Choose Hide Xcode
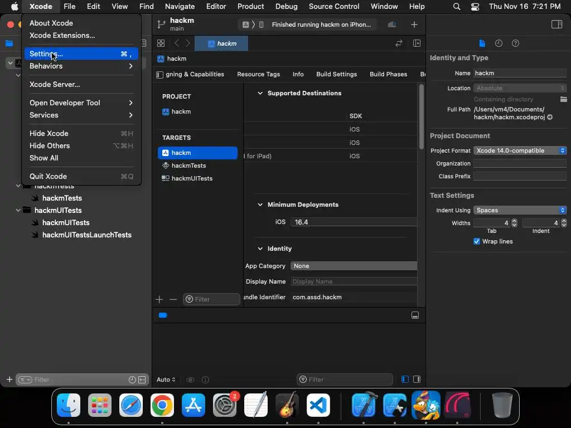 [81, 134]
